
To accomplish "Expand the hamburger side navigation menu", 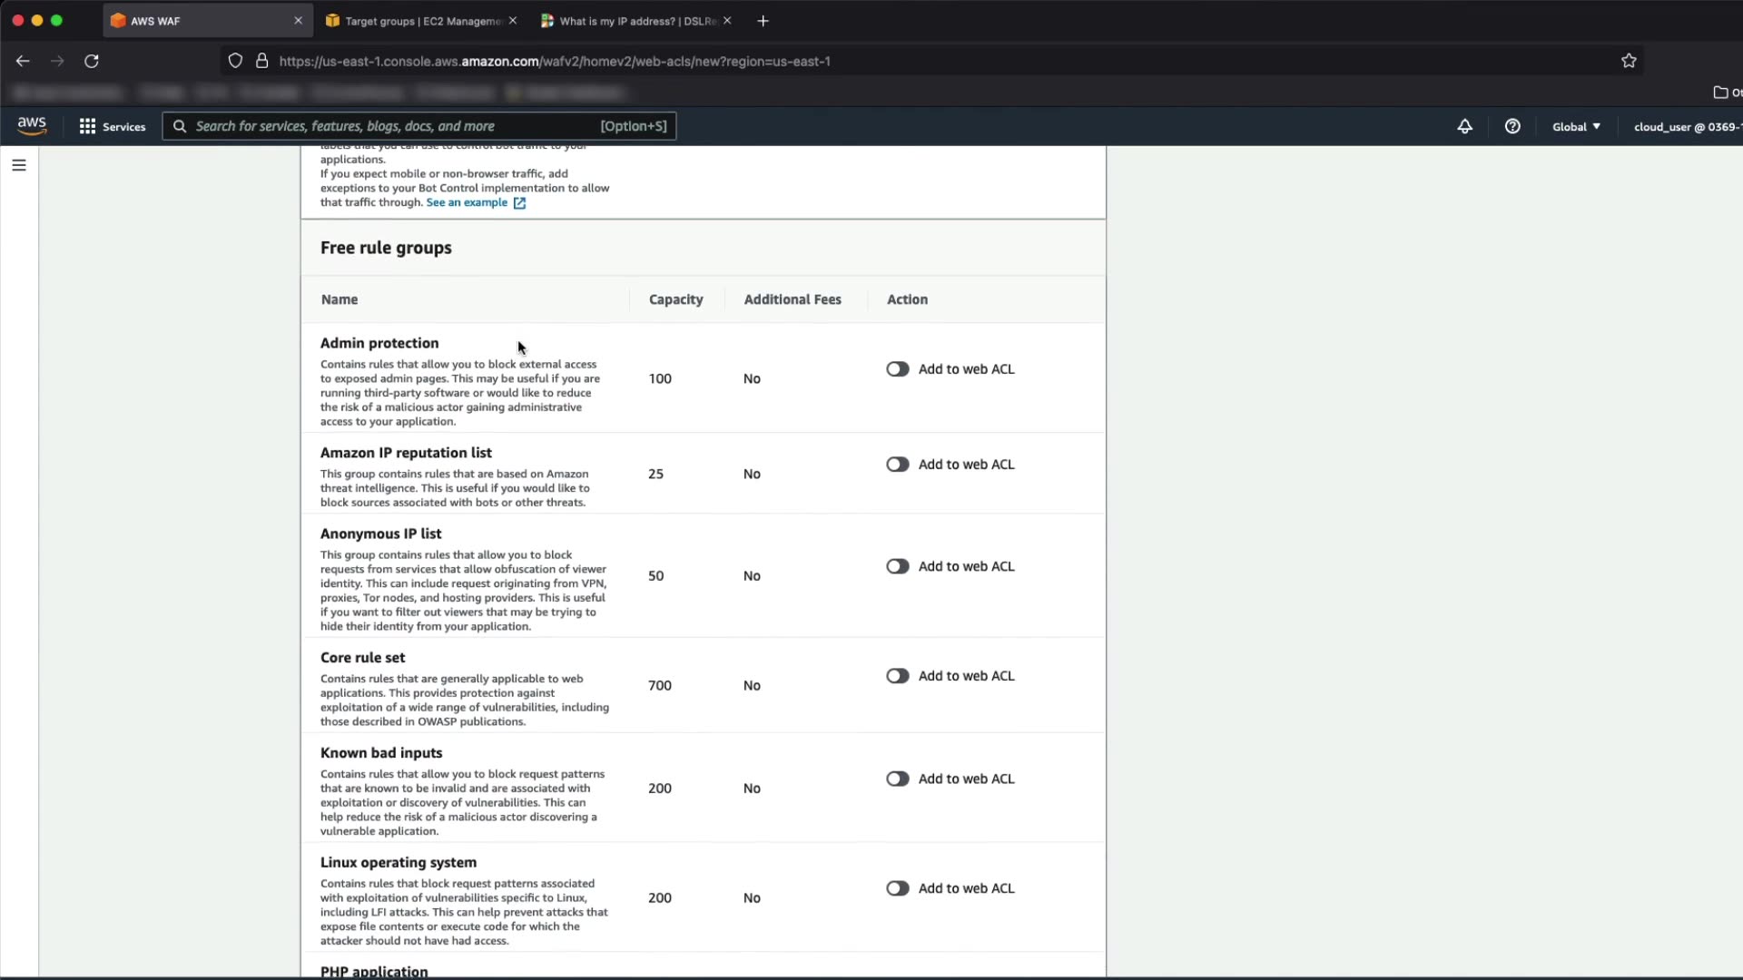I will [19, 165].
